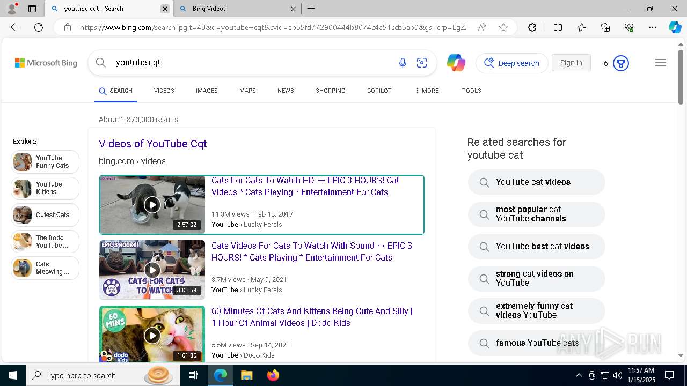The image size is (687, 386).
Task: Search extremely funny cat videos YouTube
Action: pyautogui.click(x=536, y=311)
